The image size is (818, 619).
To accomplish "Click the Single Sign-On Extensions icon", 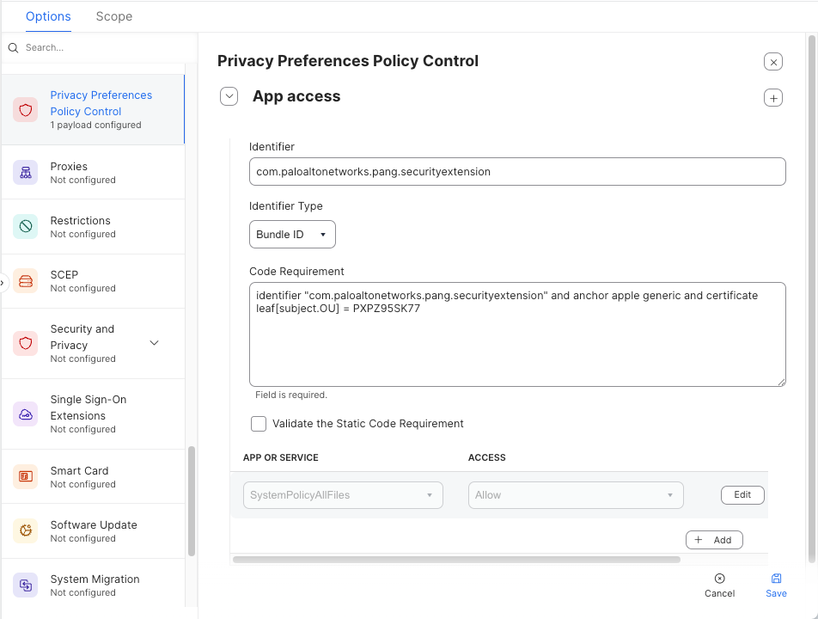I will coord(25,414).
